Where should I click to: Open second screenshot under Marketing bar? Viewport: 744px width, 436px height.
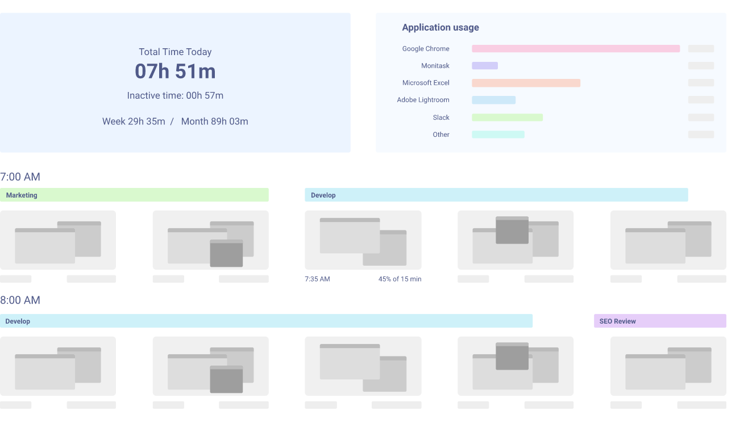pos(211,240)
